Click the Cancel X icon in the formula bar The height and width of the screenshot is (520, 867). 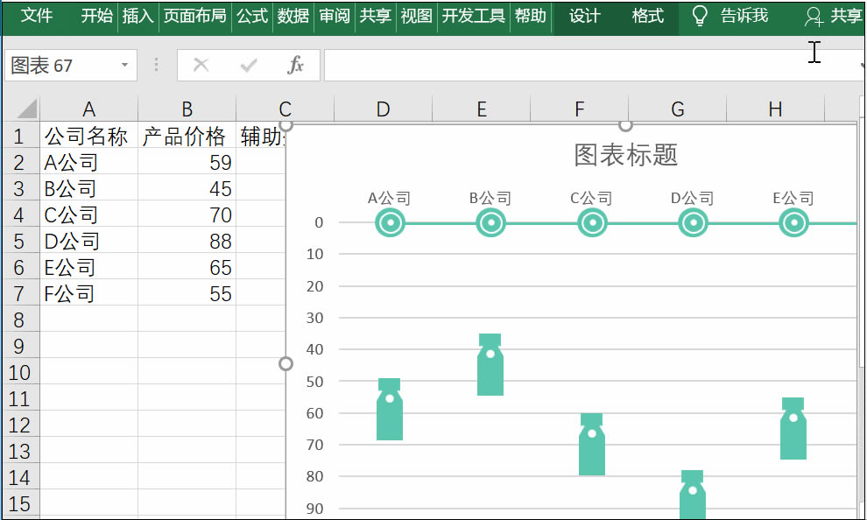click(201, 65)
